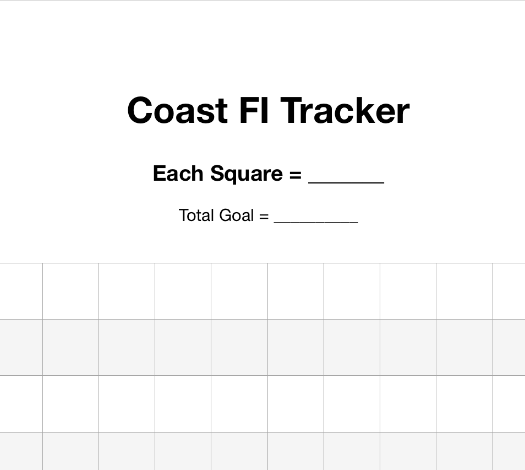
Task: Select the rightmost partial cell in top grid row
Action: (509, 291)
